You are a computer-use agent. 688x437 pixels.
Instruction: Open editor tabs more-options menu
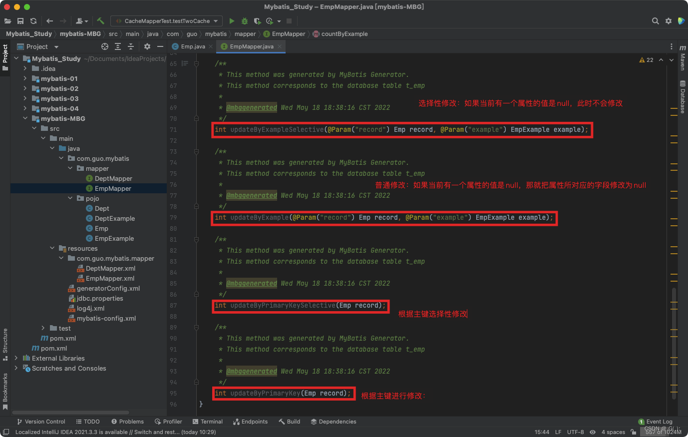tap(672, 46)
